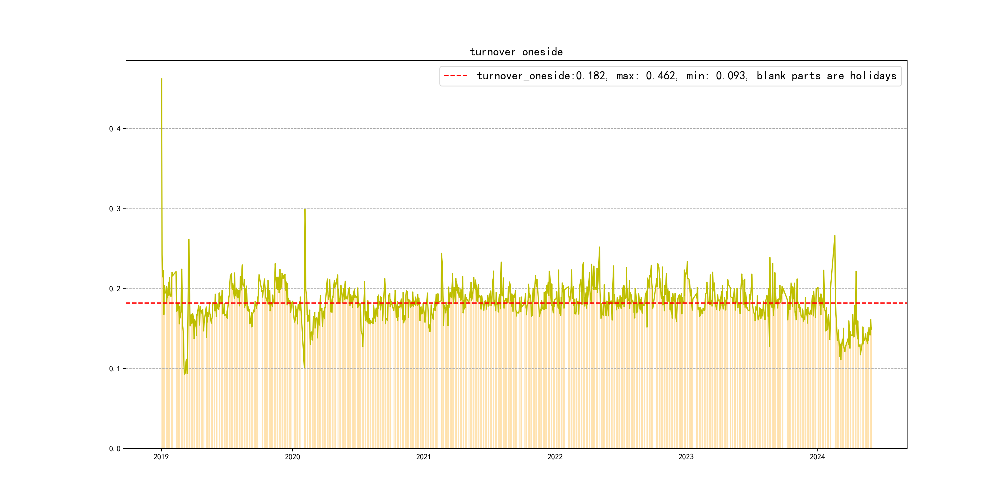Click the peak of the 2019 maximum spike
The height and width of the screenshot is (504, 1008).
(161, 79)
